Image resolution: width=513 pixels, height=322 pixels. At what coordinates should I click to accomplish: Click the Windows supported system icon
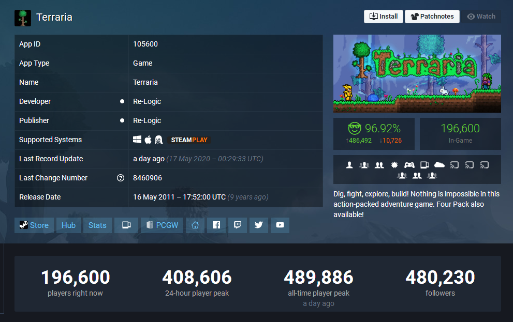137,140
